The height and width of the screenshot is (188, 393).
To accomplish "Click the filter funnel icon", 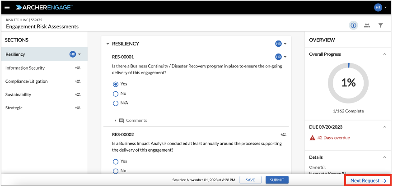I will (x=380, y=26).
